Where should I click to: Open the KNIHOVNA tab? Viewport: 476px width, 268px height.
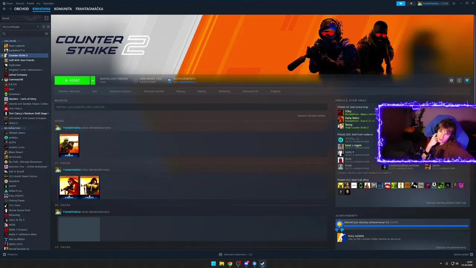coord(41,9)
